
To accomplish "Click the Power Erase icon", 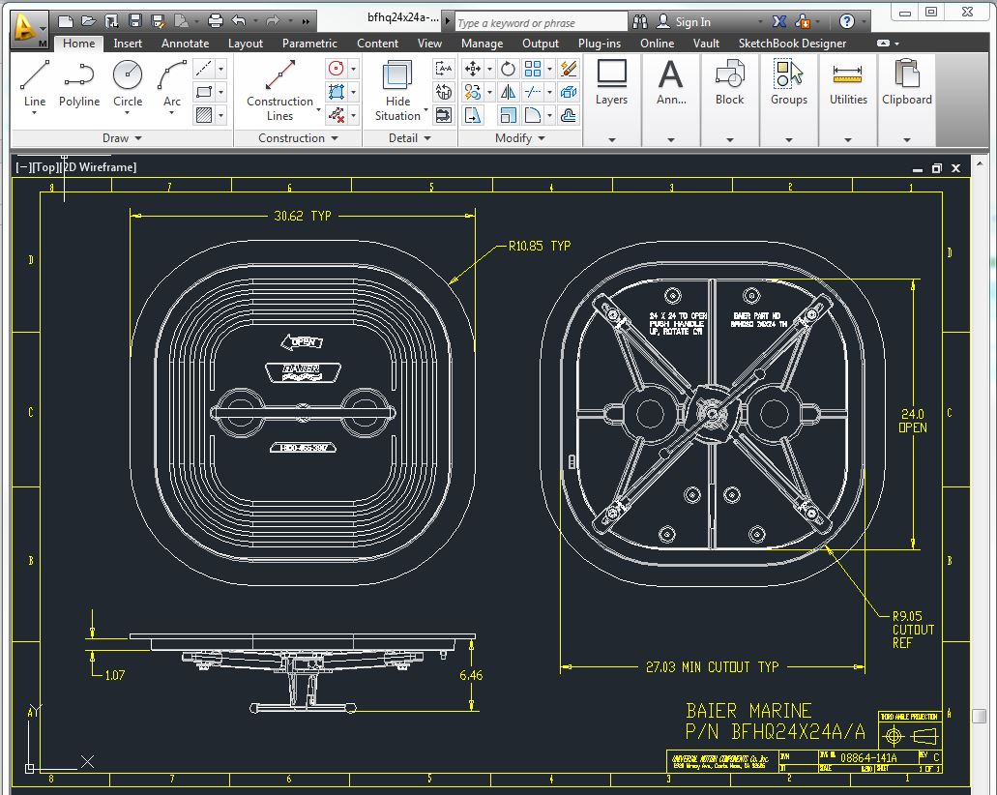I will (x=569, y=68).
